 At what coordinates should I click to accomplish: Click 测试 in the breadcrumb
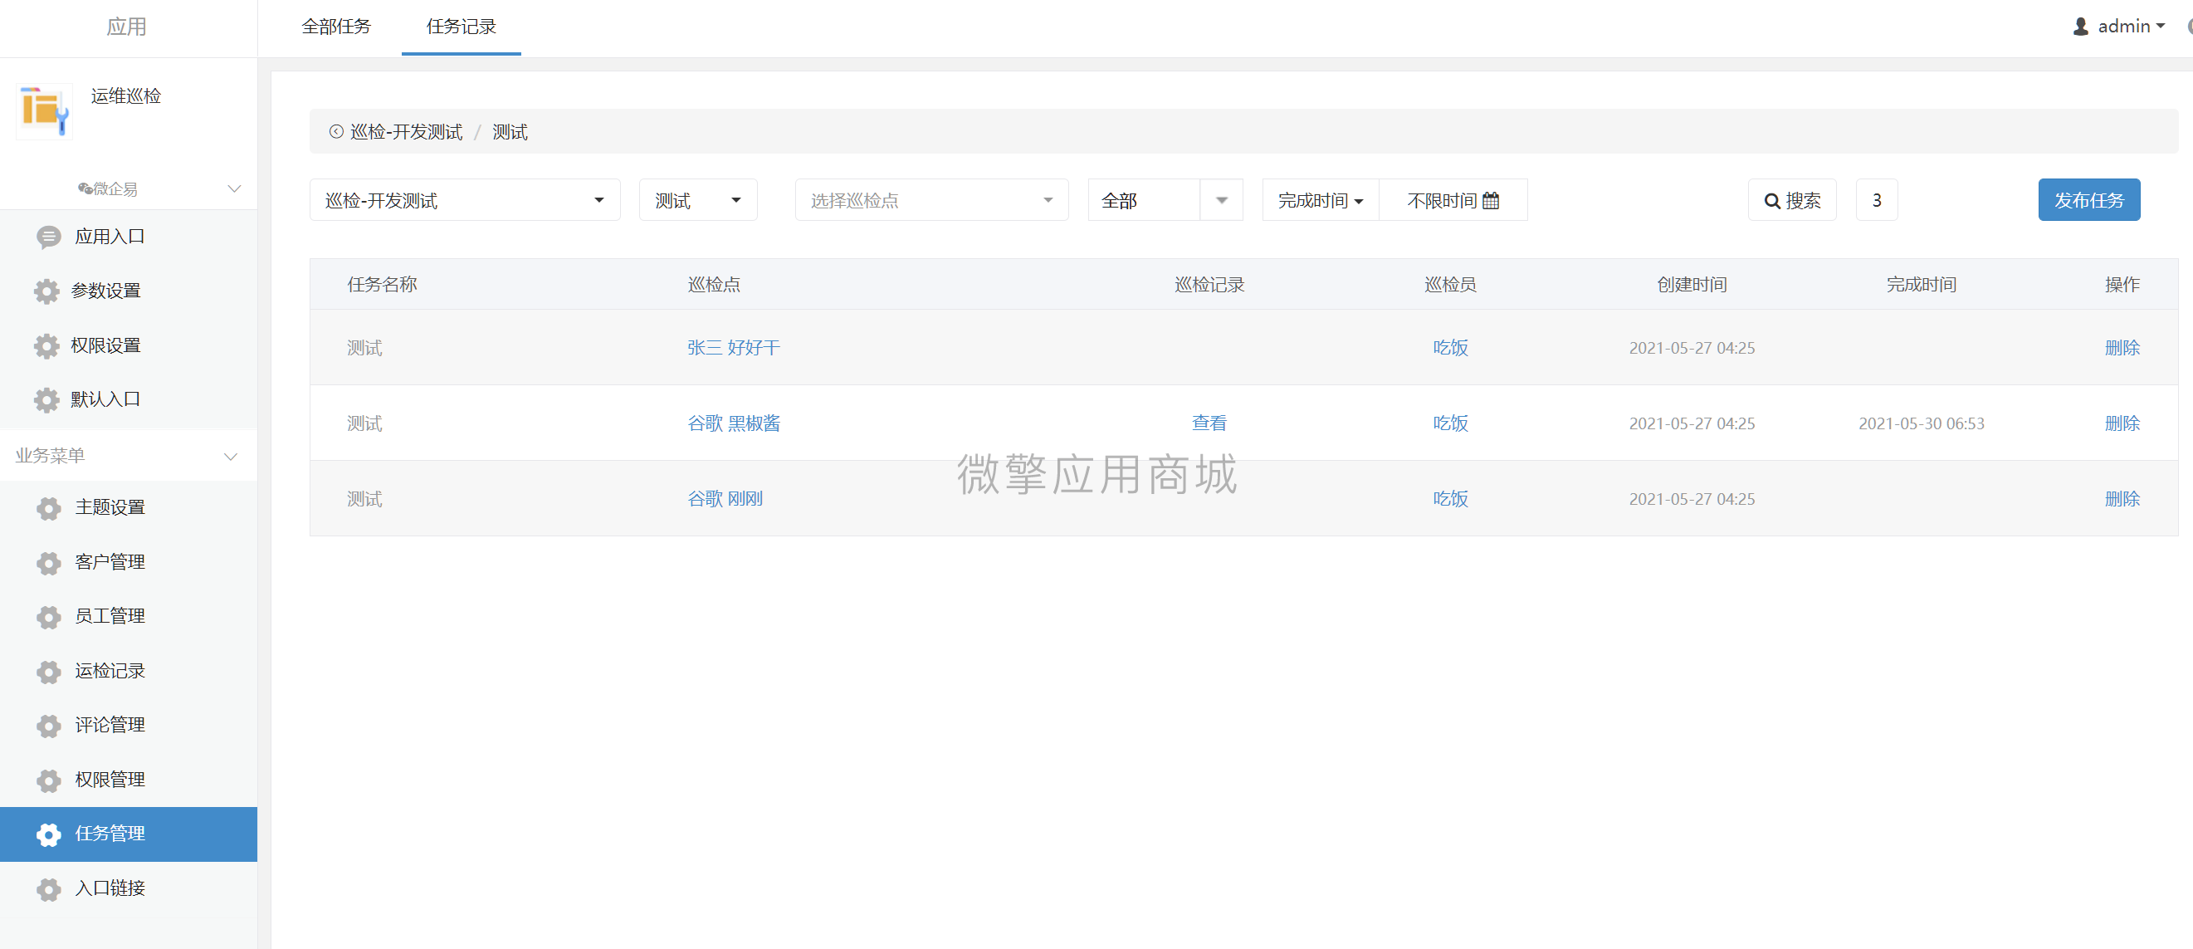coord(510,132)
